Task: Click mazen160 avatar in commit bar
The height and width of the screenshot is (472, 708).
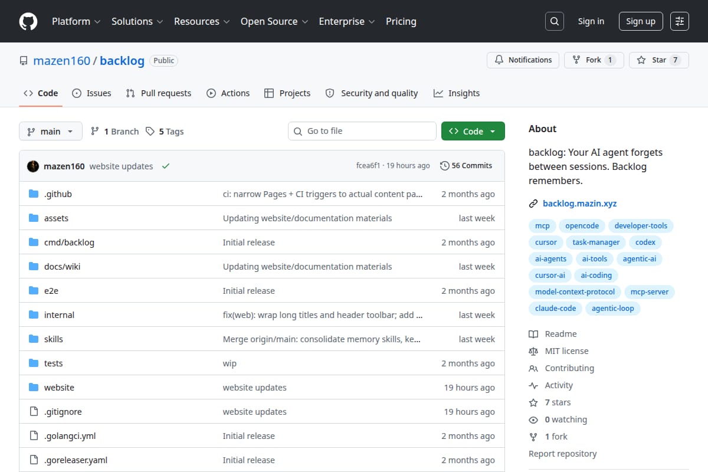Action: (33, 166)
